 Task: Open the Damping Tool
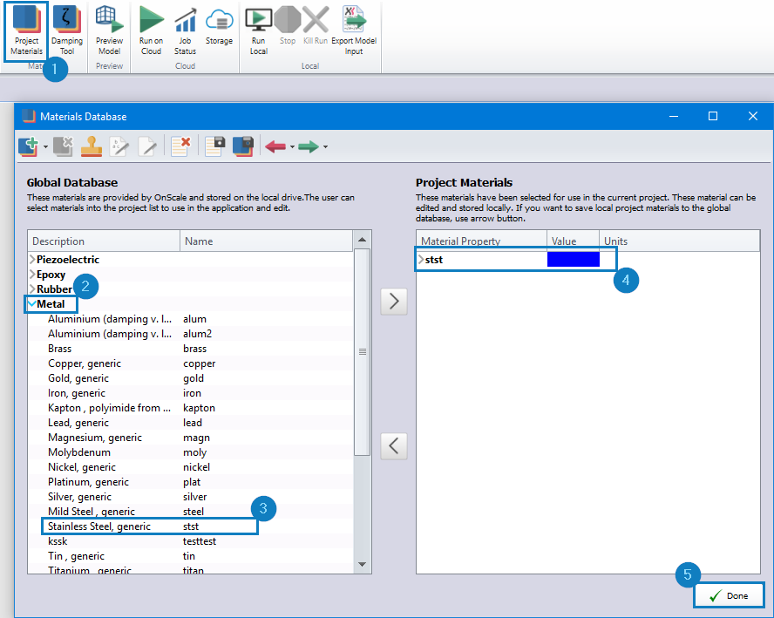[x=66, y=31]
